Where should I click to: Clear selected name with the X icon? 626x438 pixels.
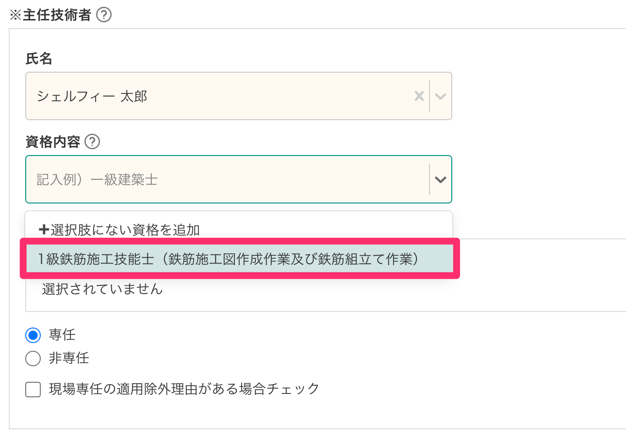pos(419,96)
